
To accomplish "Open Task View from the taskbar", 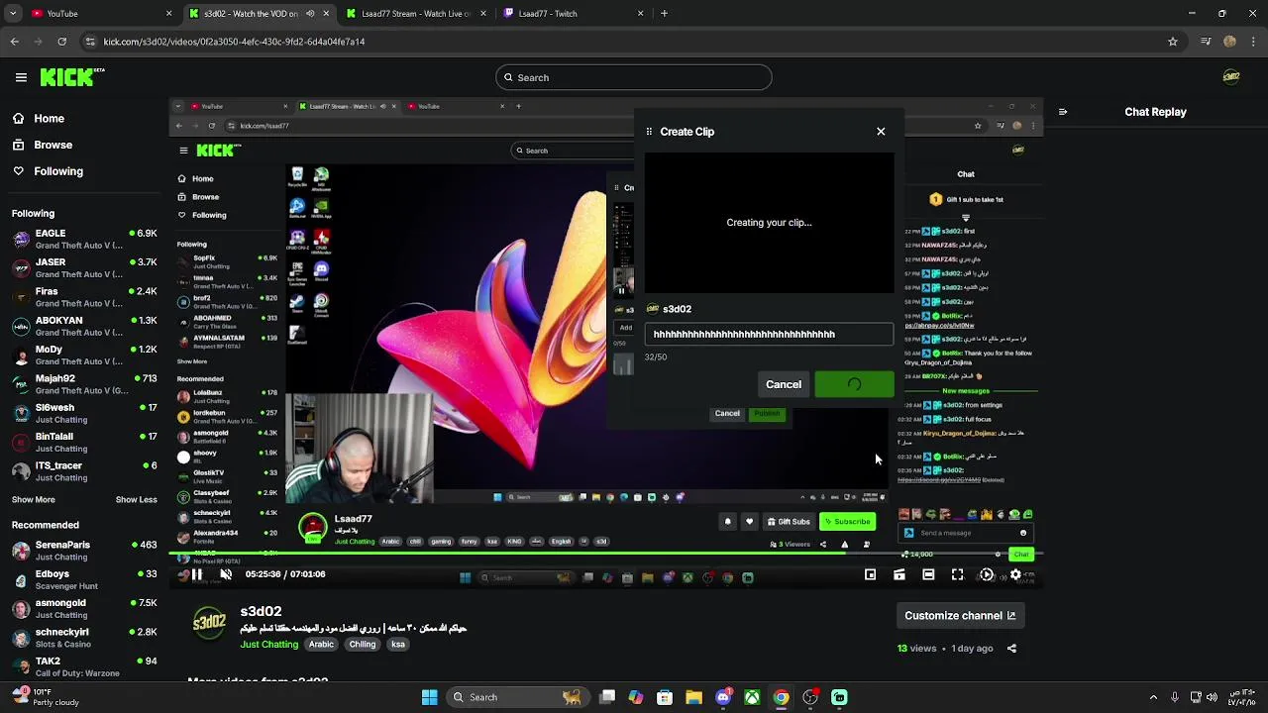I will 607,697.
